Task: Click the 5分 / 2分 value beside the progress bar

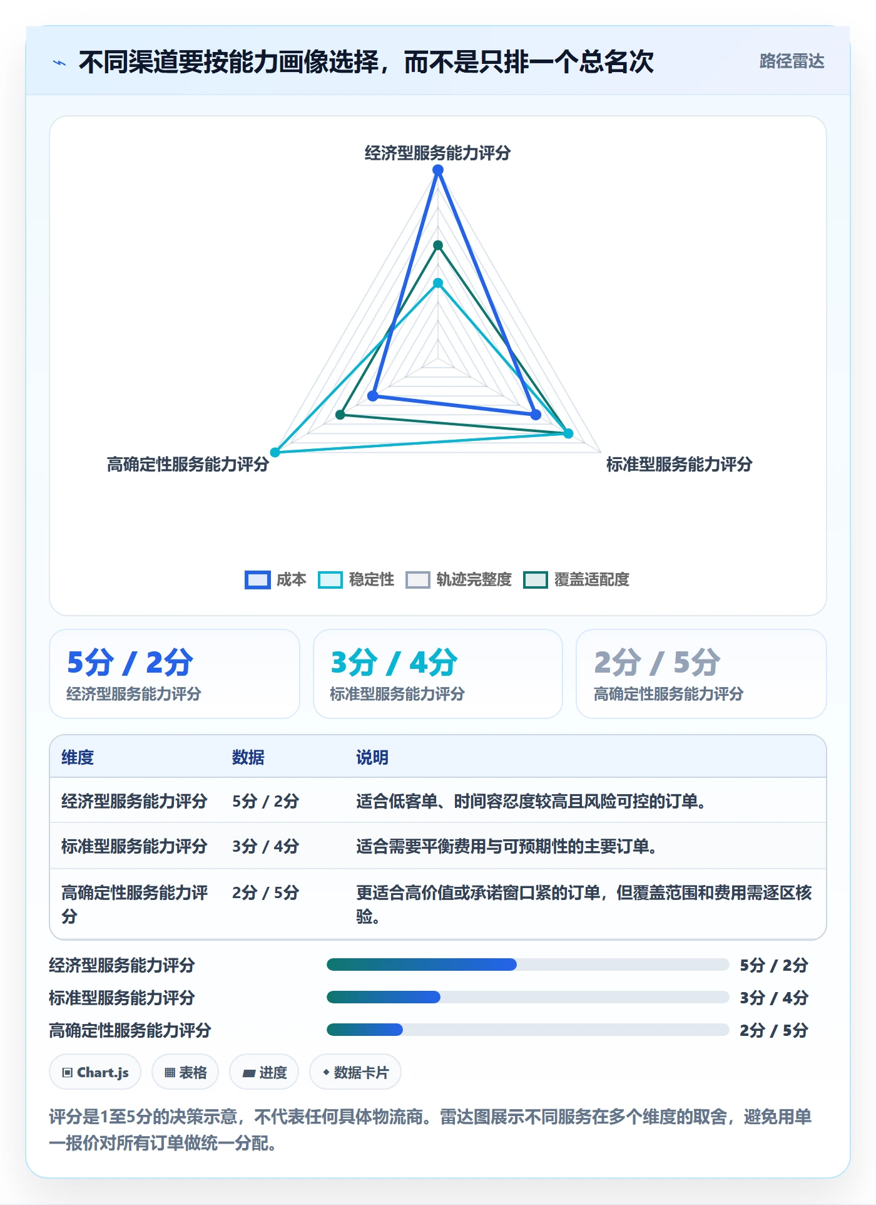Action: 774,965
